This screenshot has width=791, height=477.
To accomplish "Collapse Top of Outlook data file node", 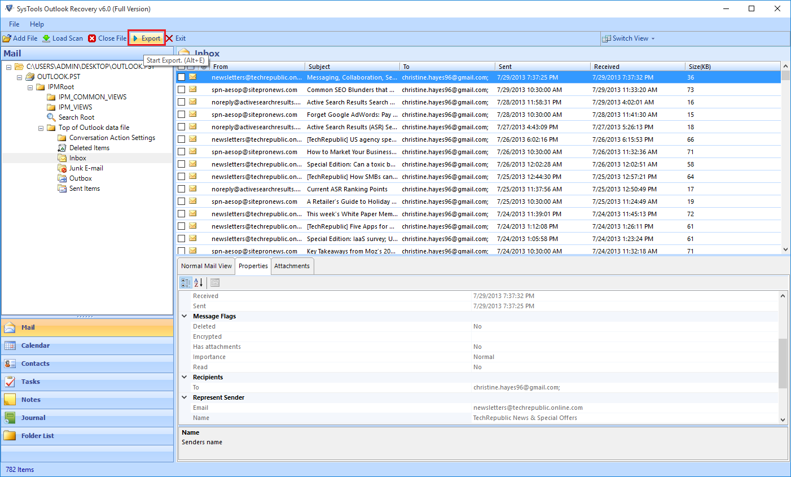I will point(41,128).
